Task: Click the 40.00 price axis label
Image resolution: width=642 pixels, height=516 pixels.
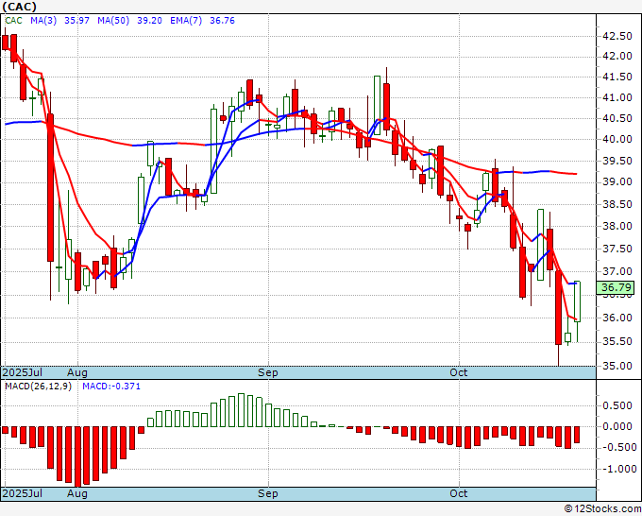Action: click(617, 139)
